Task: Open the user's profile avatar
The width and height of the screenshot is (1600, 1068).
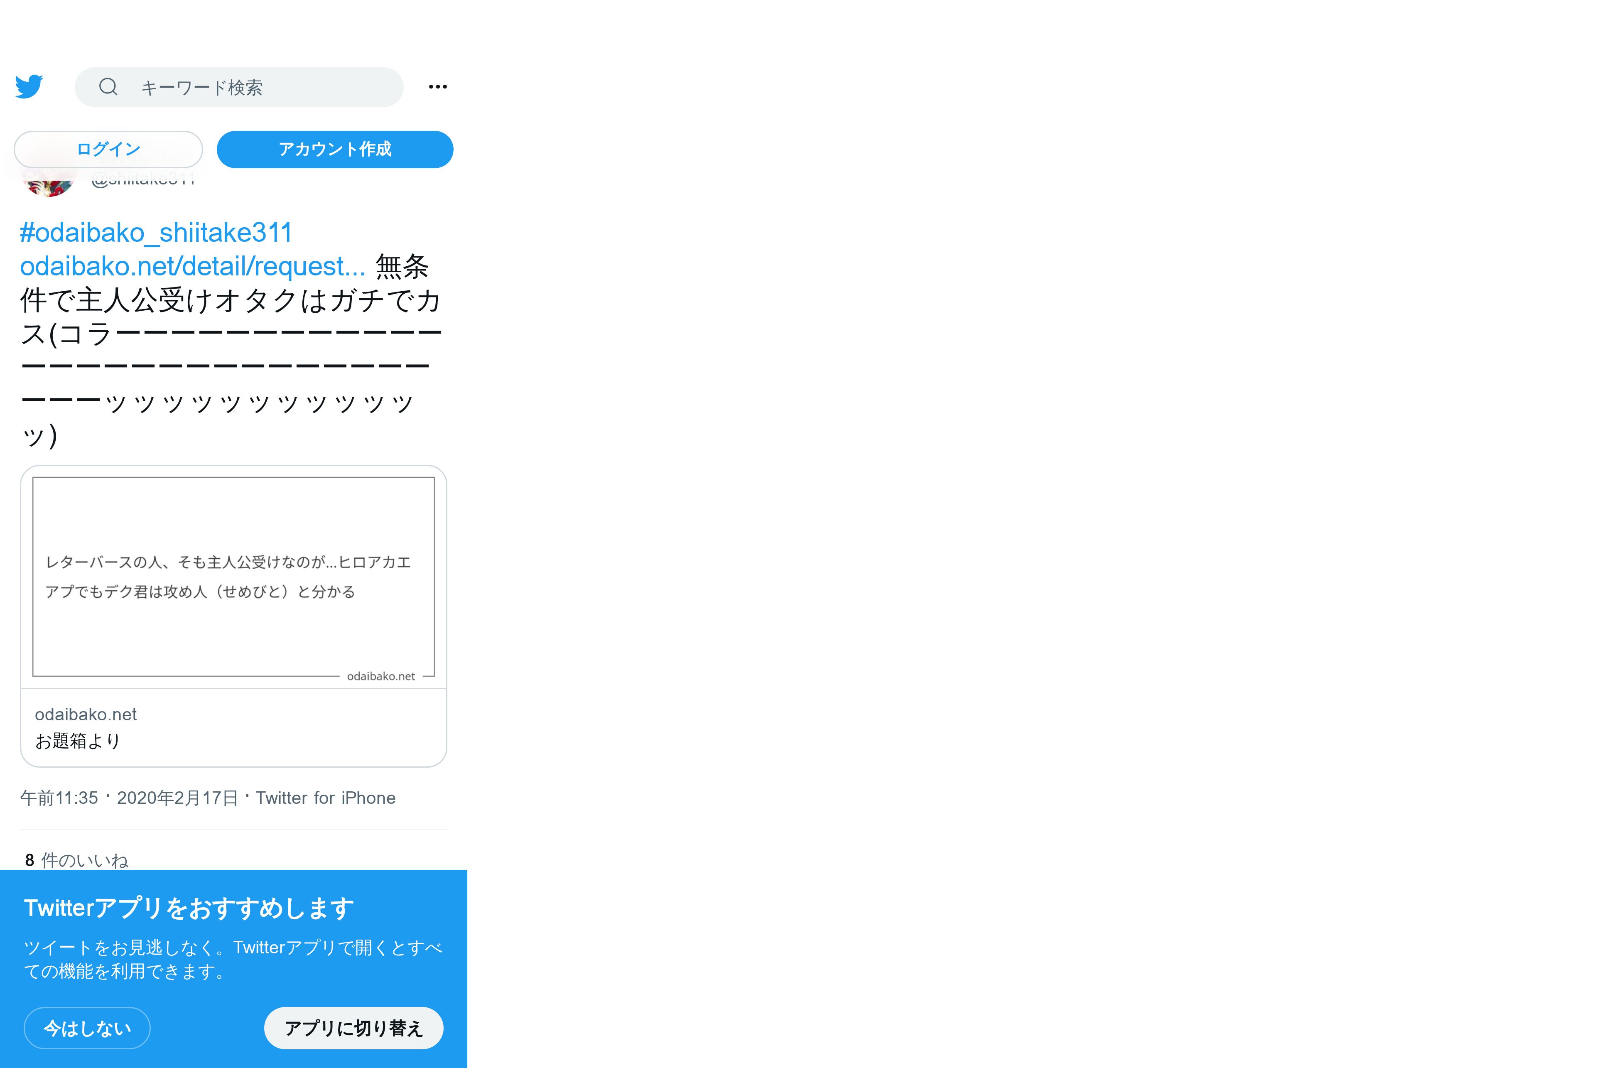Action: click(48, 182)
